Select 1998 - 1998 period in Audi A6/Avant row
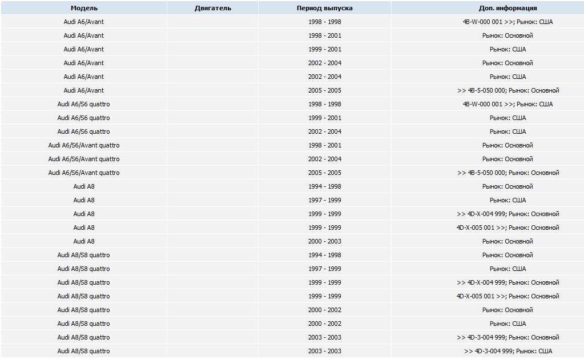584x359 pixels. tap(324, 22)
